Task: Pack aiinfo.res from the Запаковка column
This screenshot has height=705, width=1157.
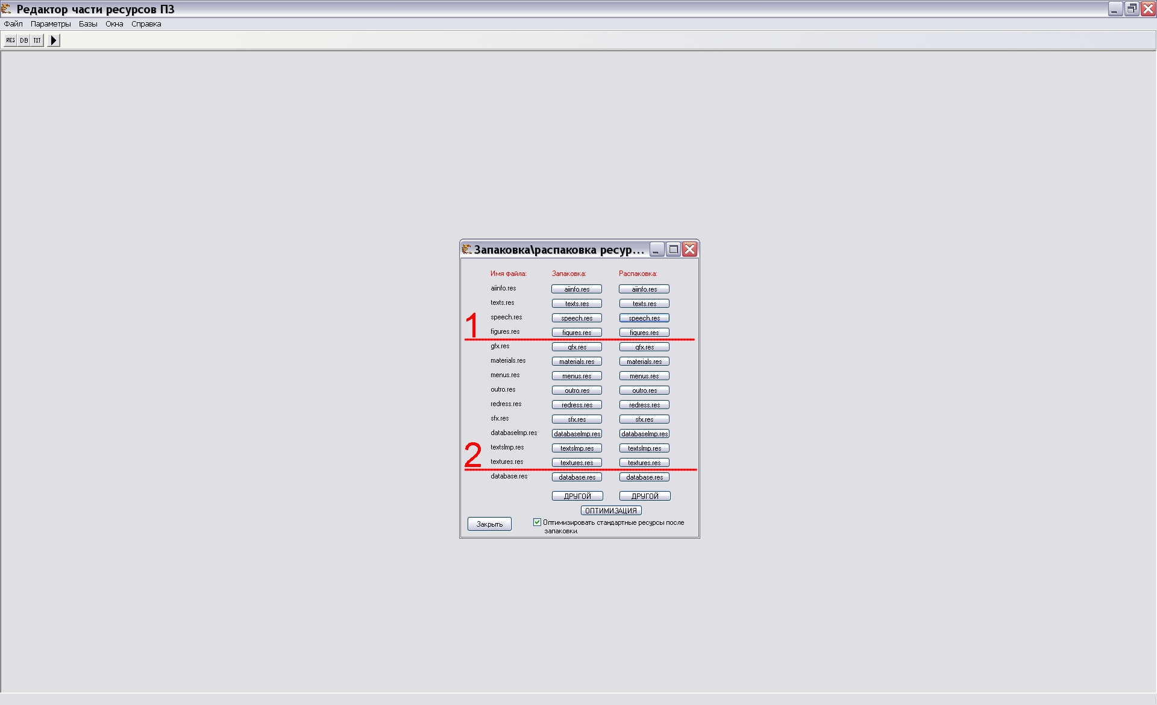Action: [577, 289]
